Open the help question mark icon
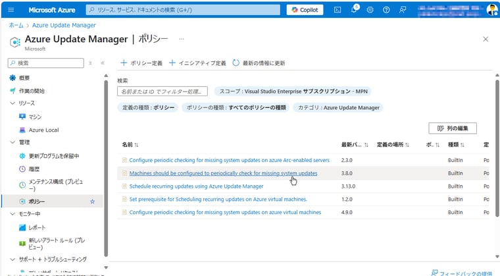 [x=386, y=10]
